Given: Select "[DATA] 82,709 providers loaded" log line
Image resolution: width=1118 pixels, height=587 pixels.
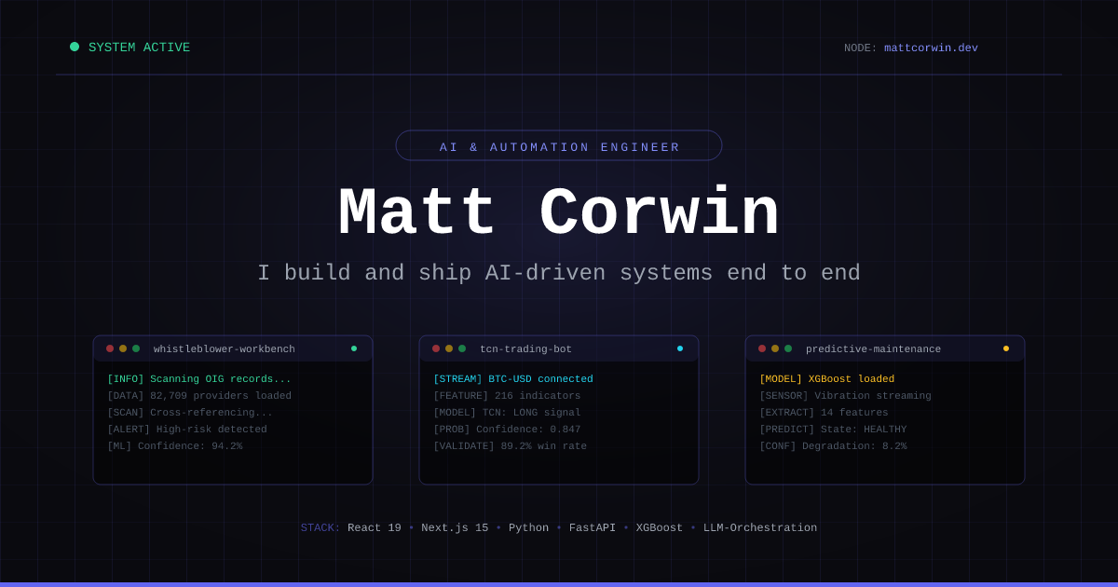Looking at the screenshot, I should pyautogui.click(x=199, y=396).
